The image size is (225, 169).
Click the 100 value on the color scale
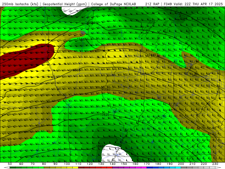point(67,164)
